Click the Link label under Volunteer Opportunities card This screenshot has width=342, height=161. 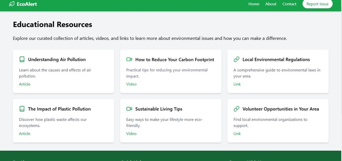click(237, 133)
